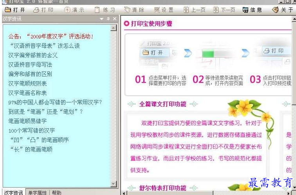Click the bottom horizontal scrollbar left arrow
The height and width of the screenshot is (195, 296).
pyautogui.click(x=124, y=193)
